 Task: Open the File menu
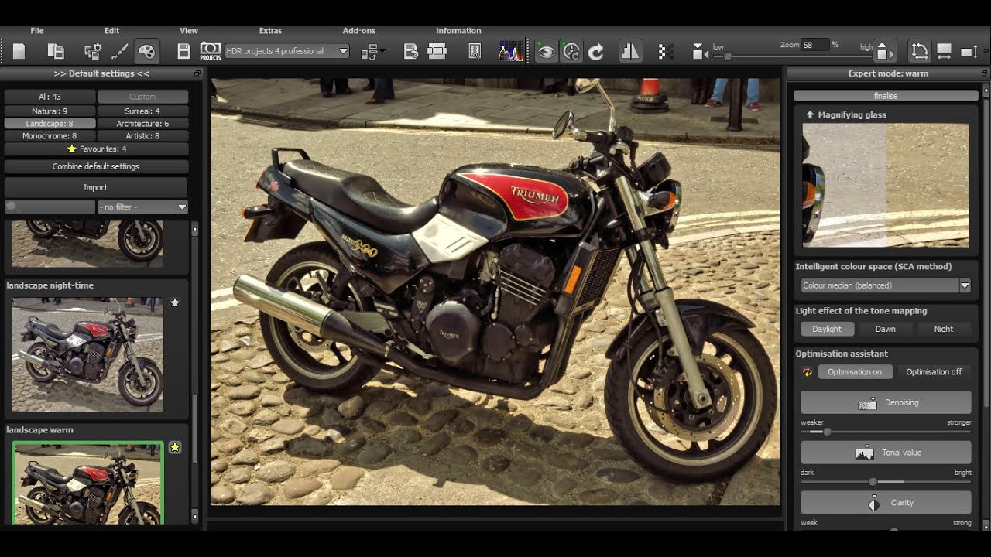pos(37,31)
